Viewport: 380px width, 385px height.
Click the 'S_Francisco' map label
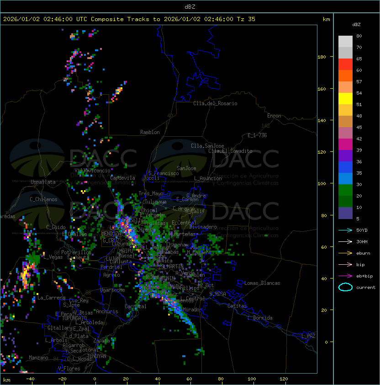(x=164, y=173)
